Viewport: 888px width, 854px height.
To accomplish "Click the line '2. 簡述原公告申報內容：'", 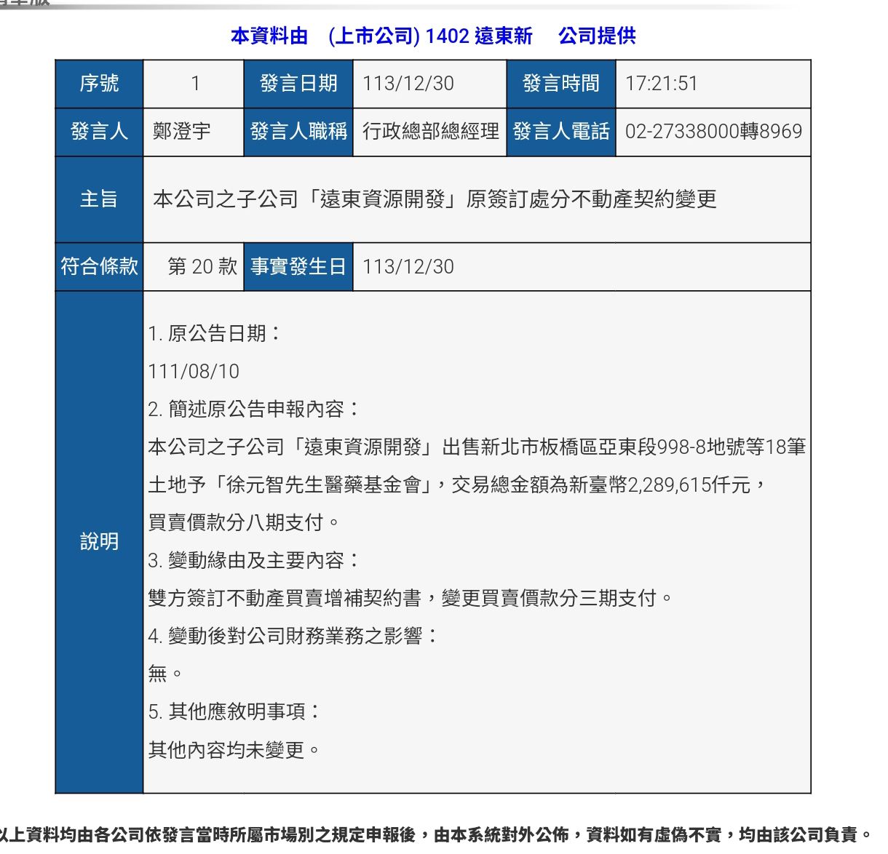I will 255,410.
